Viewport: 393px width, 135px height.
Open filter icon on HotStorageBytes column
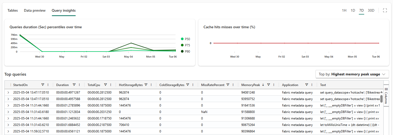click(146, 85)
